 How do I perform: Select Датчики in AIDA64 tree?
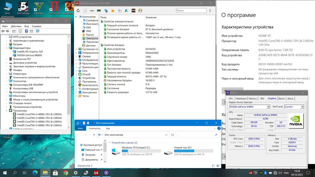coord(90,46)
